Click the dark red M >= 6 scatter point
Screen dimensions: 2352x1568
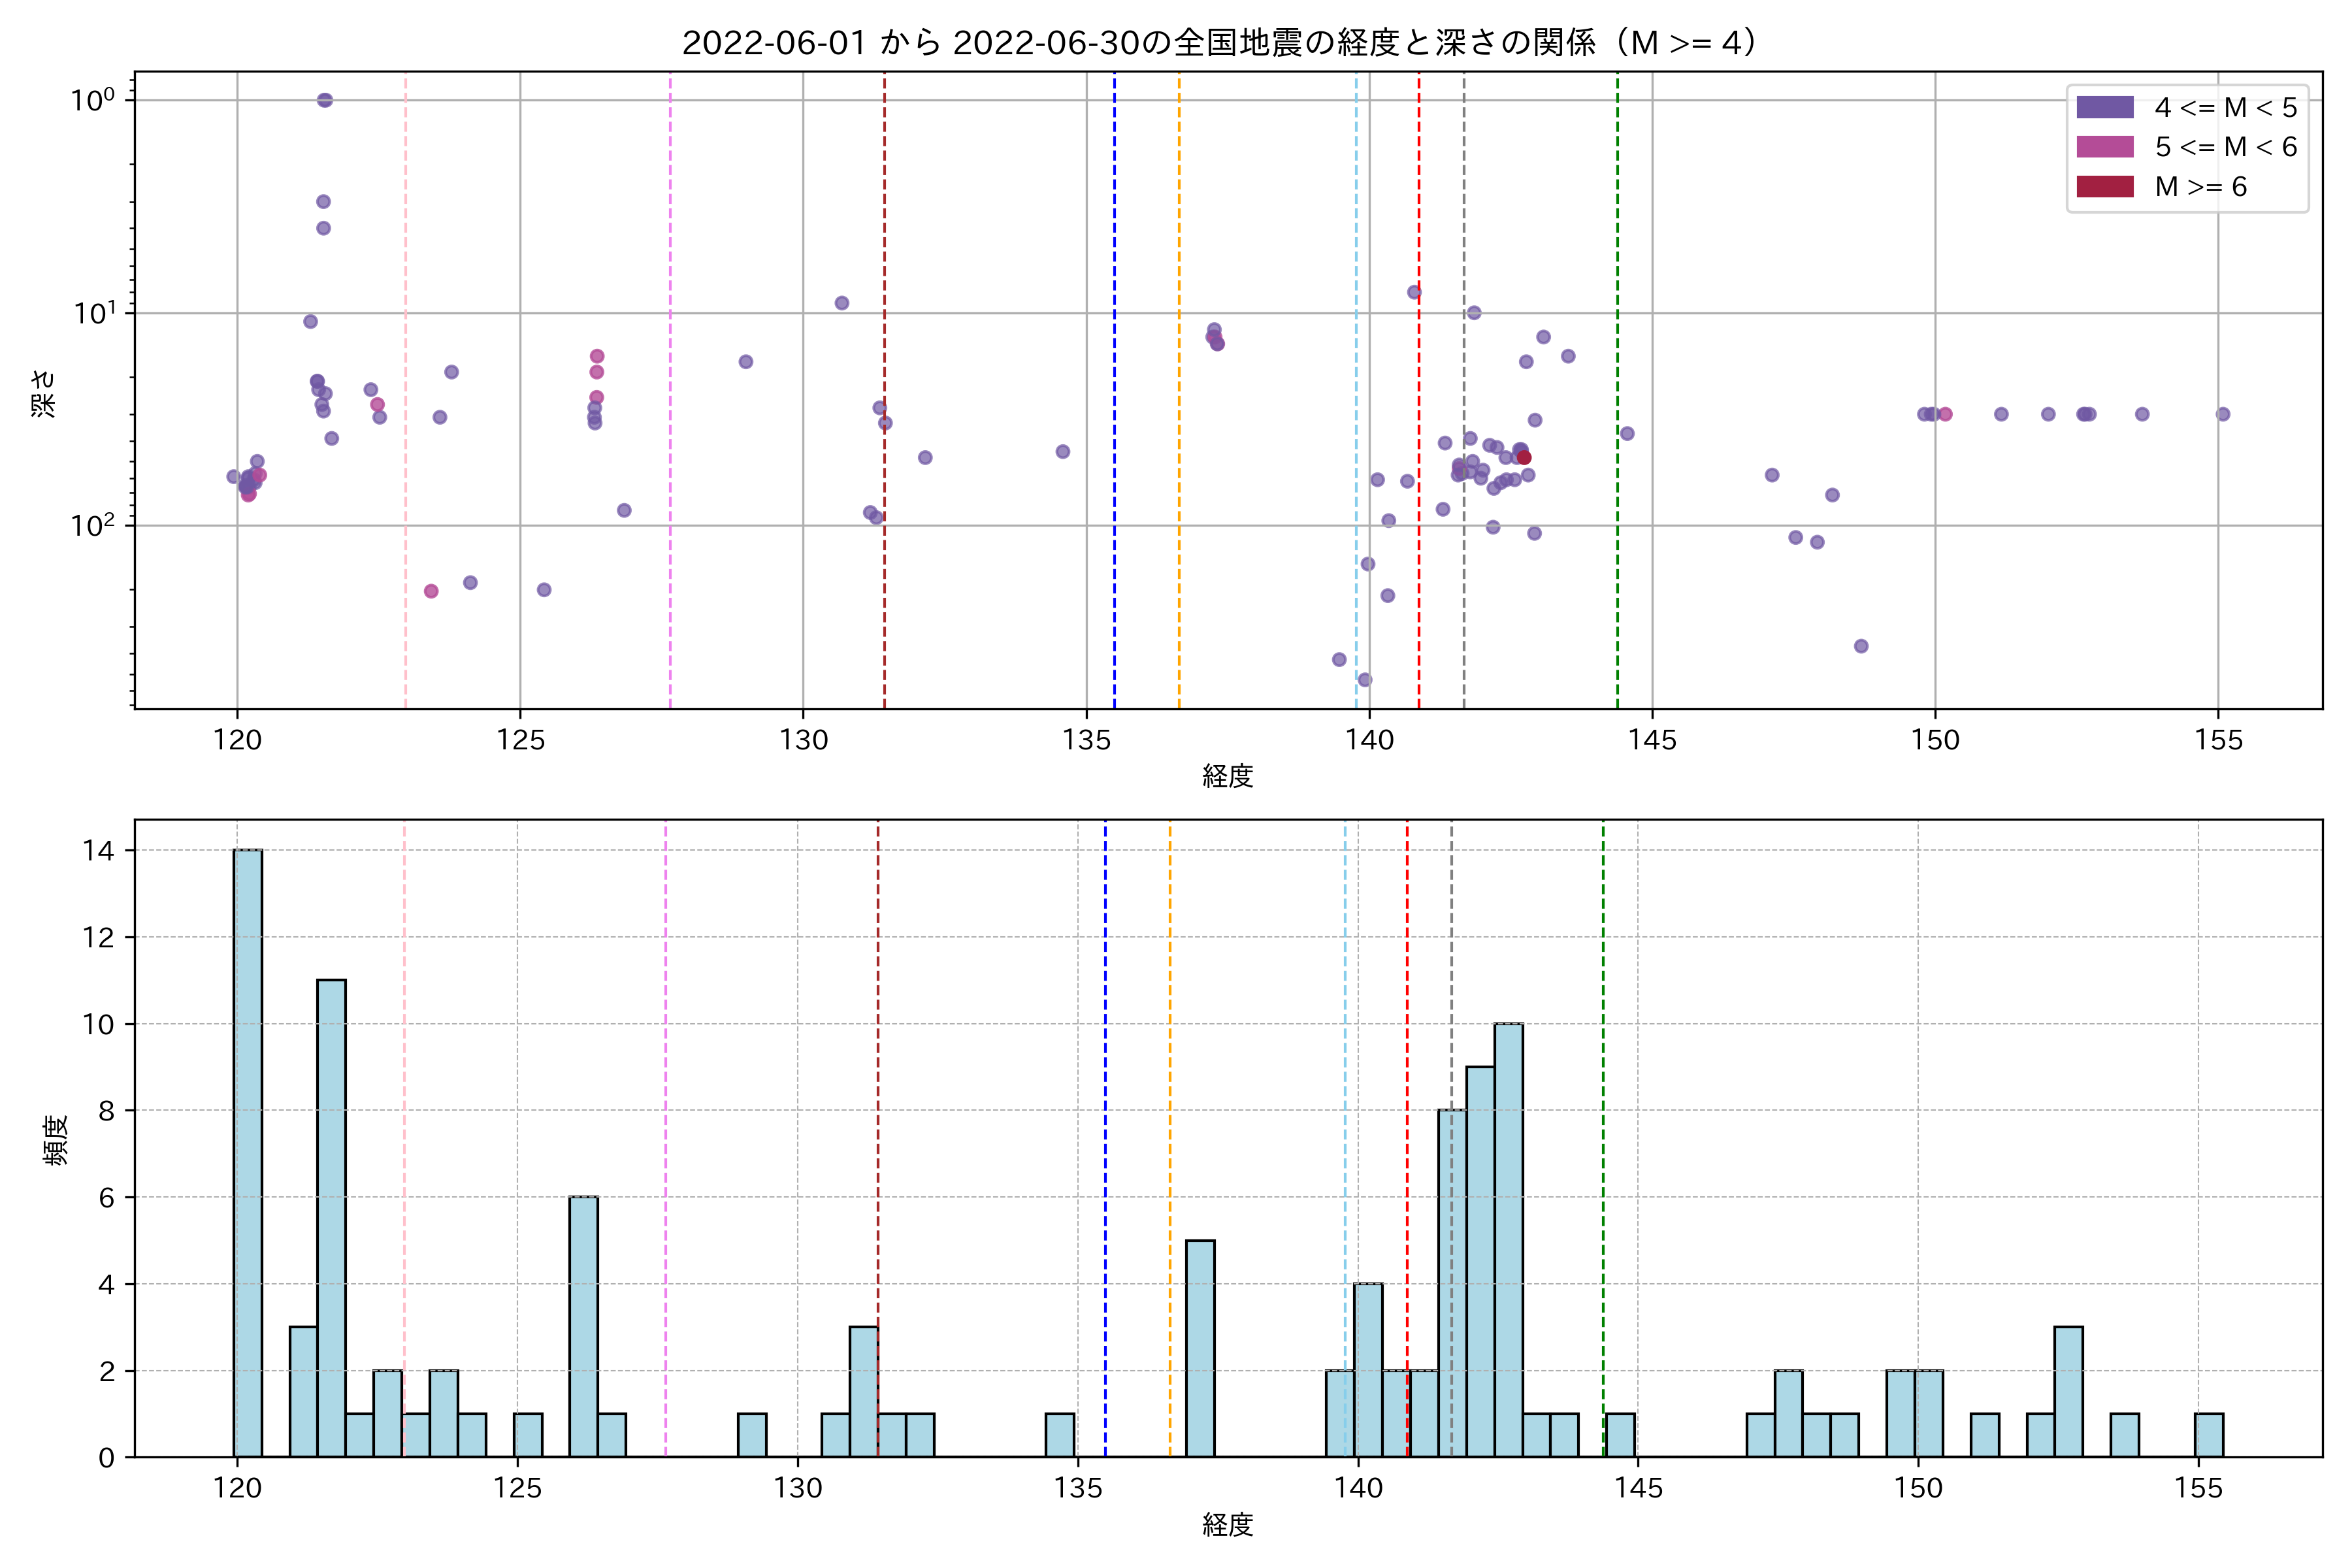point(1524,458)
